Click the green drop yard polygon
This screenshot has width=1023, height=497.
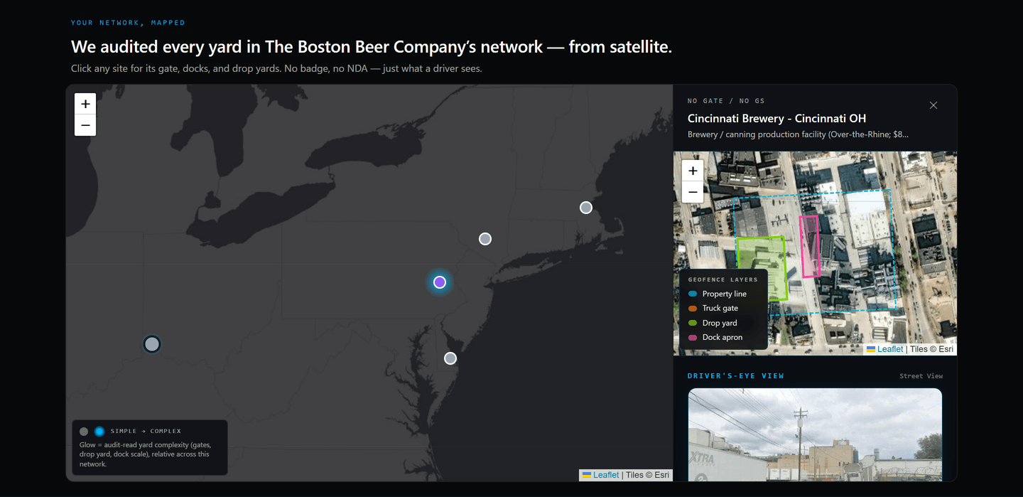click(762, 269)
